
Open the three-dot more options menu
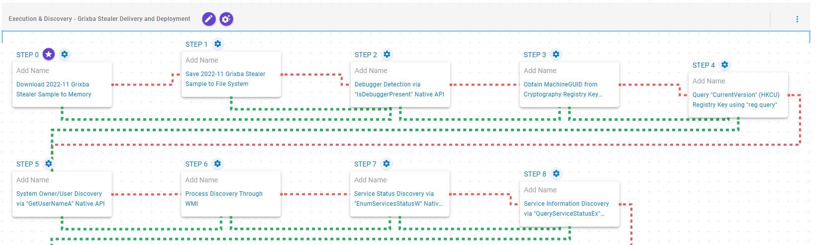click(x=797, y=19)
